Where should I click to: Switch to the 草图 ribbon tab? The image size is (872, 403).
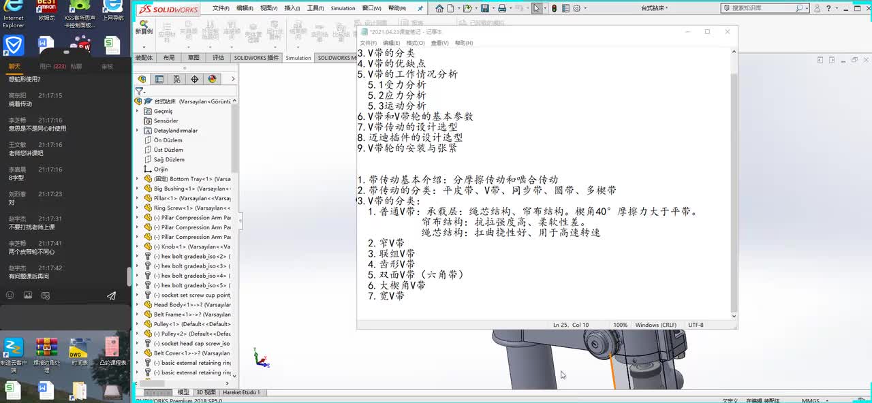point(193,58)
